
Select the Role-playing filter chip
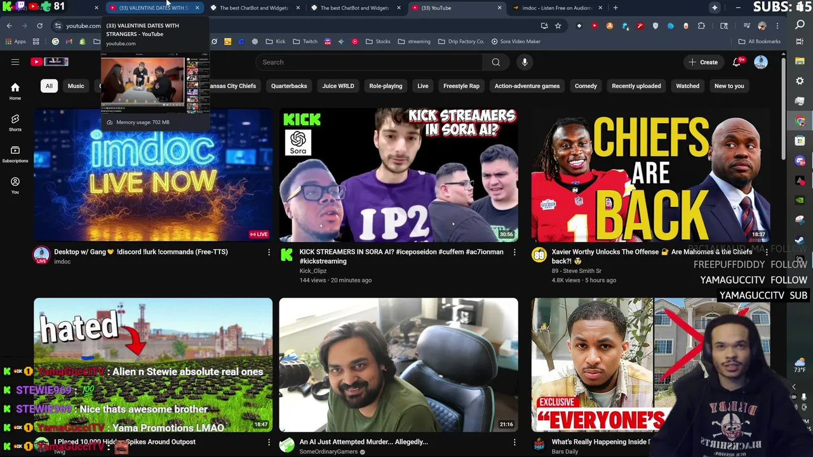tap(386, 86)
